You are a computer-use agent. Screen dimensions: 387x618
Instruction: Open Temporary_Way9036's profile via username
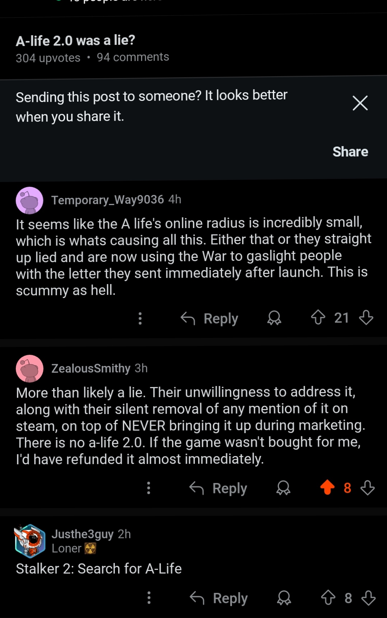click(x=107, y=200)
